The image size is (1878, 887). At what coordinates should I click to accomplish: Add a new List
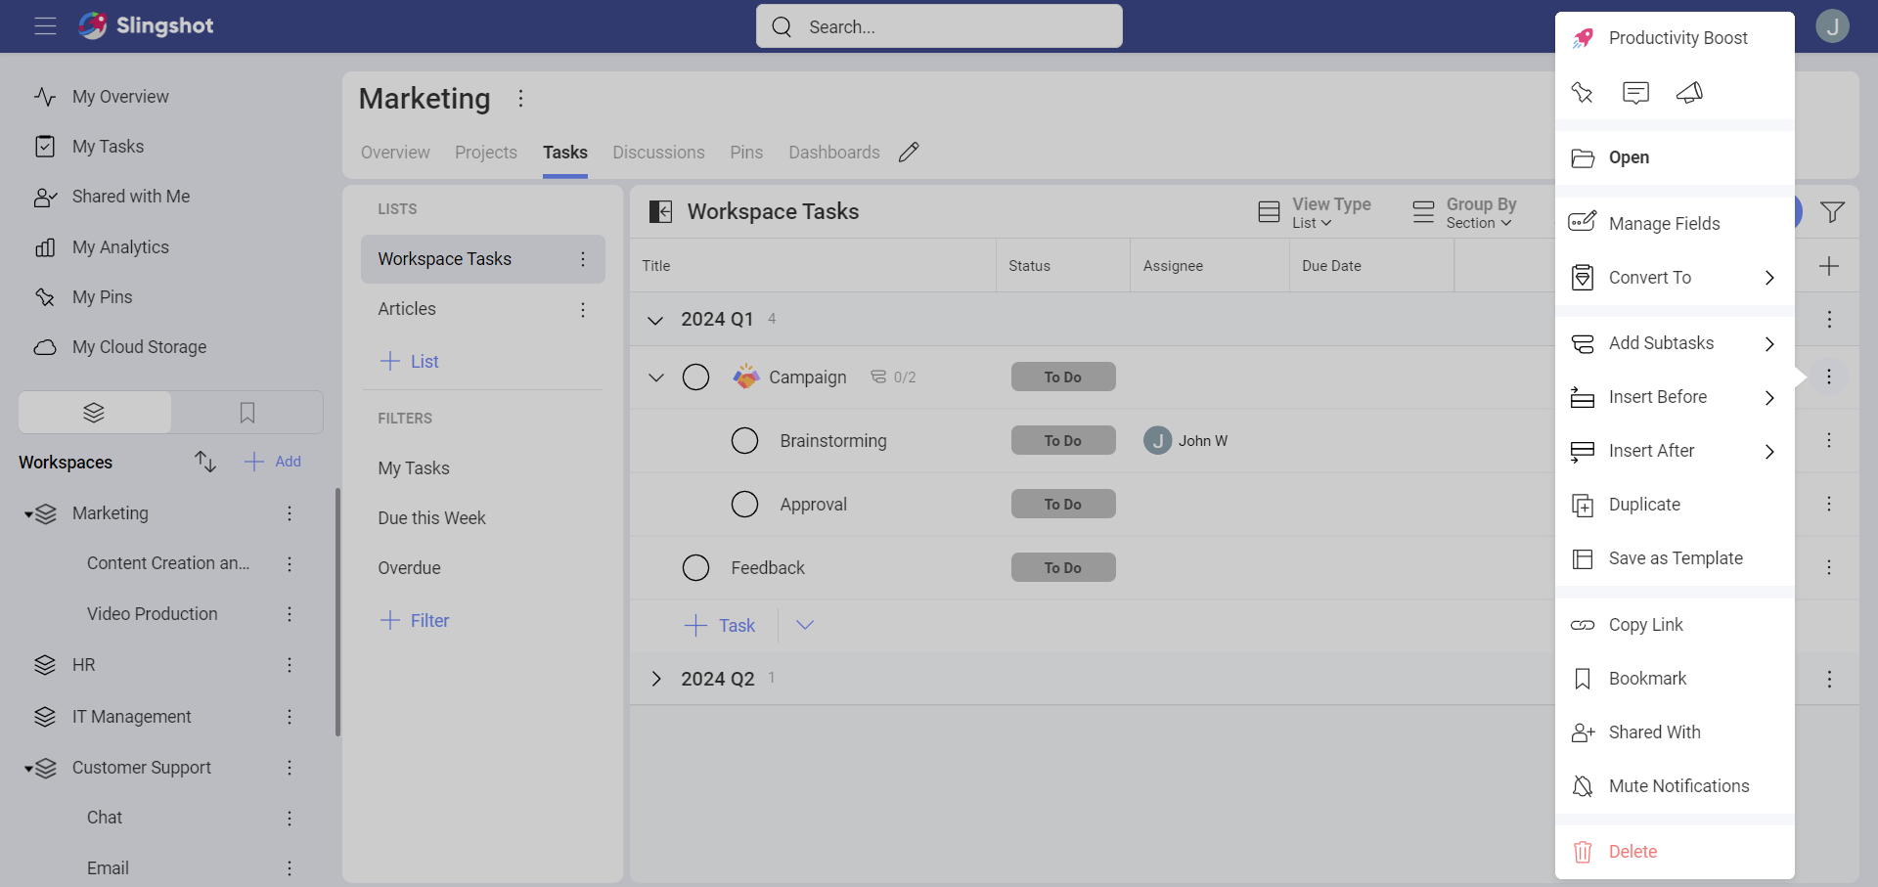[x=409, y=361]
